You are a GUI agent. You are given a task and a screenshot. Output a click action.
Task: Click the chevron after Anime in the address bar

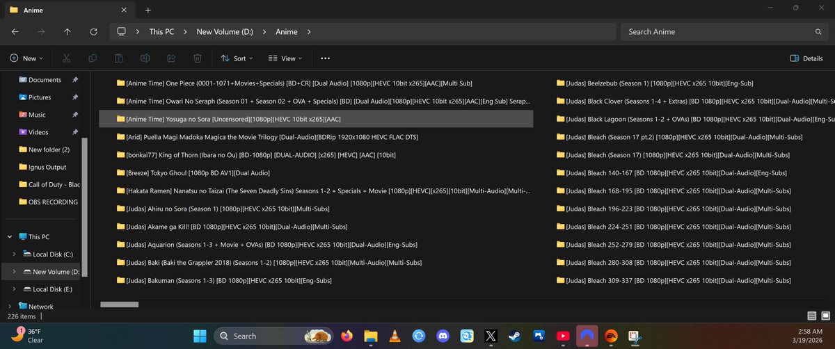(308, 32)
